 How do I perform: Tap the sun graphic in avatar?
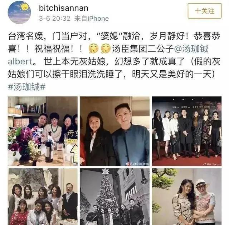(24, 7)
